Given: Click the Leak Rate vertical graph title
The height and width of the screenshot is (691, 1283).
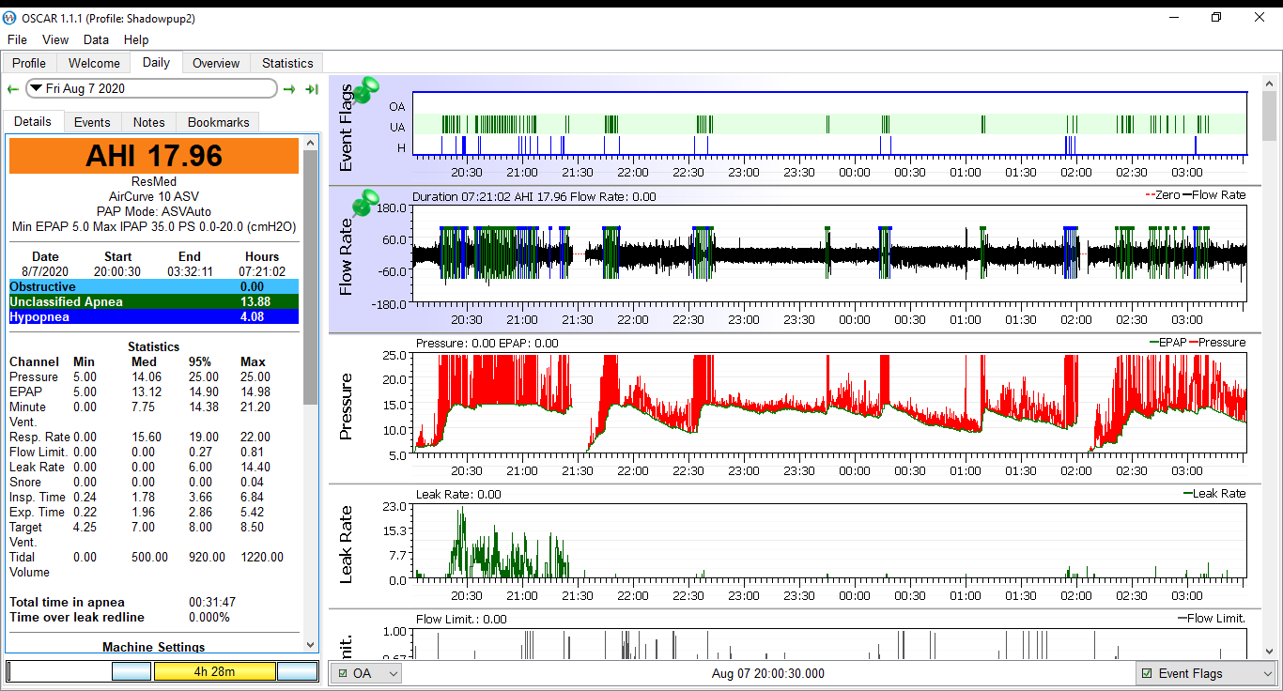Looking at the screenshot, I should [x=346, y=545].
